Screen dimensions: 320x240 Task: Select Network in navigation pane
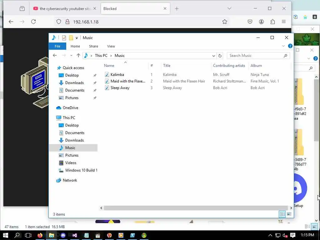[x=70, y=180]
